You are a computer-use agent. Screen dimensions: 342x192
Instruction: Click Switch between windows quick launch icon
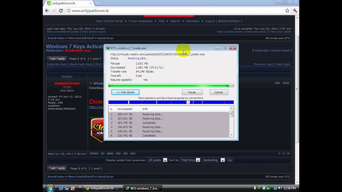(x=67, y=188)
